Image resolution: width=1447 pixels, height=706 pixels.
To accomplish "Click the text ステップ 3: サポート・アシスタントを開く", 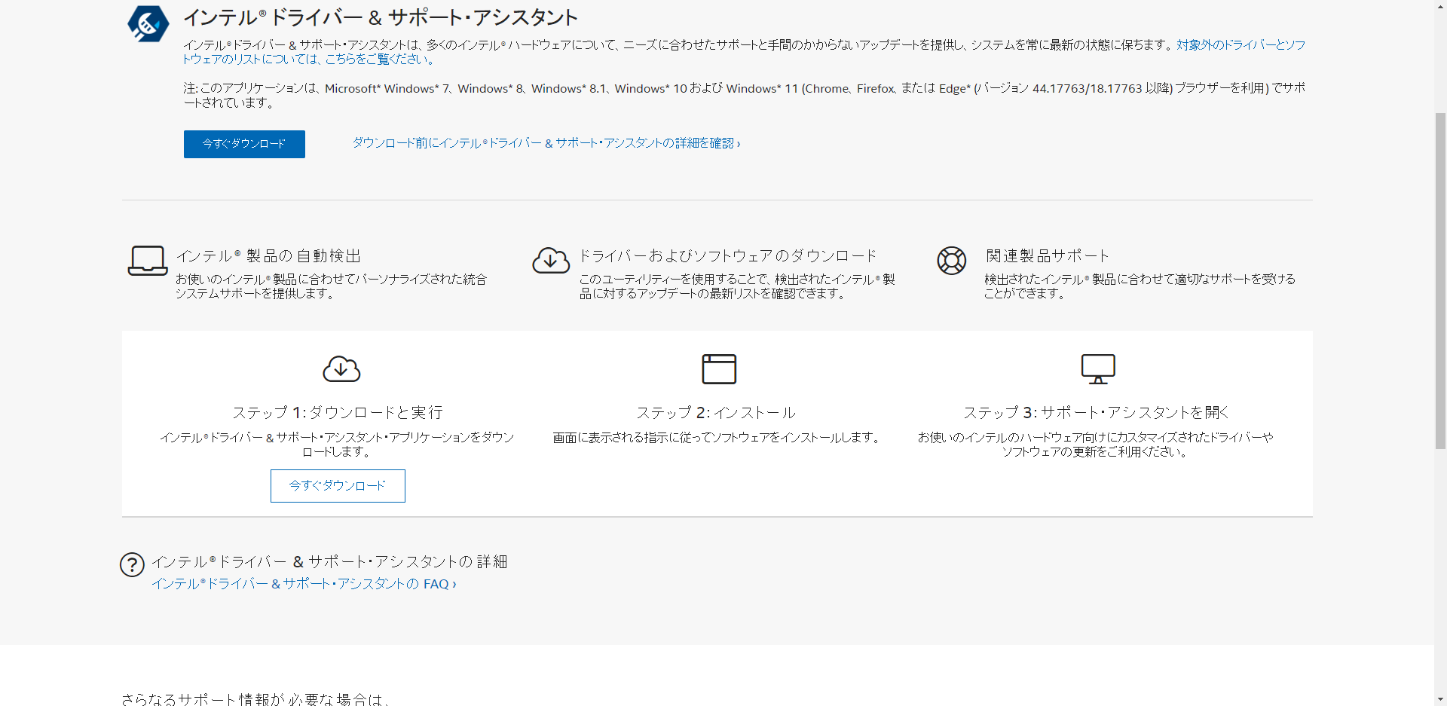I will pyautogui.click(x=1096, y=413).
